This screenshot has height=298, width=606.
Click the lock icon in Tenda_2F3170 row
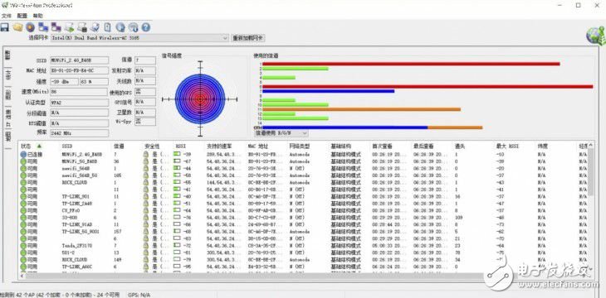(x=146, y=246)
